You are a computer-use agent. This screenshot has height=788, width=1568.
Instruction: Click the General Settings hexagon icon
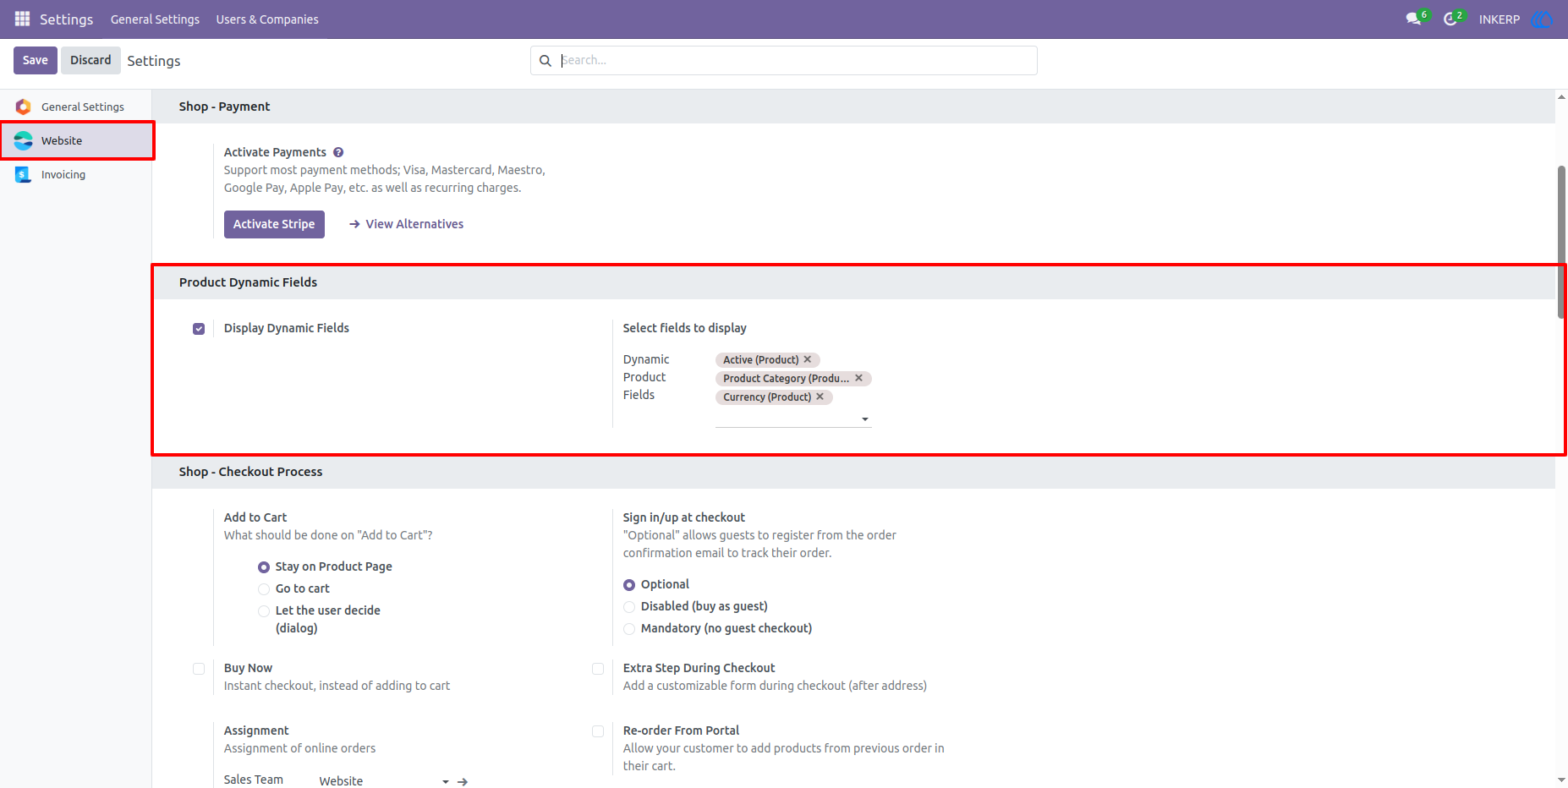pyautogui.click(x=24, y=107)
